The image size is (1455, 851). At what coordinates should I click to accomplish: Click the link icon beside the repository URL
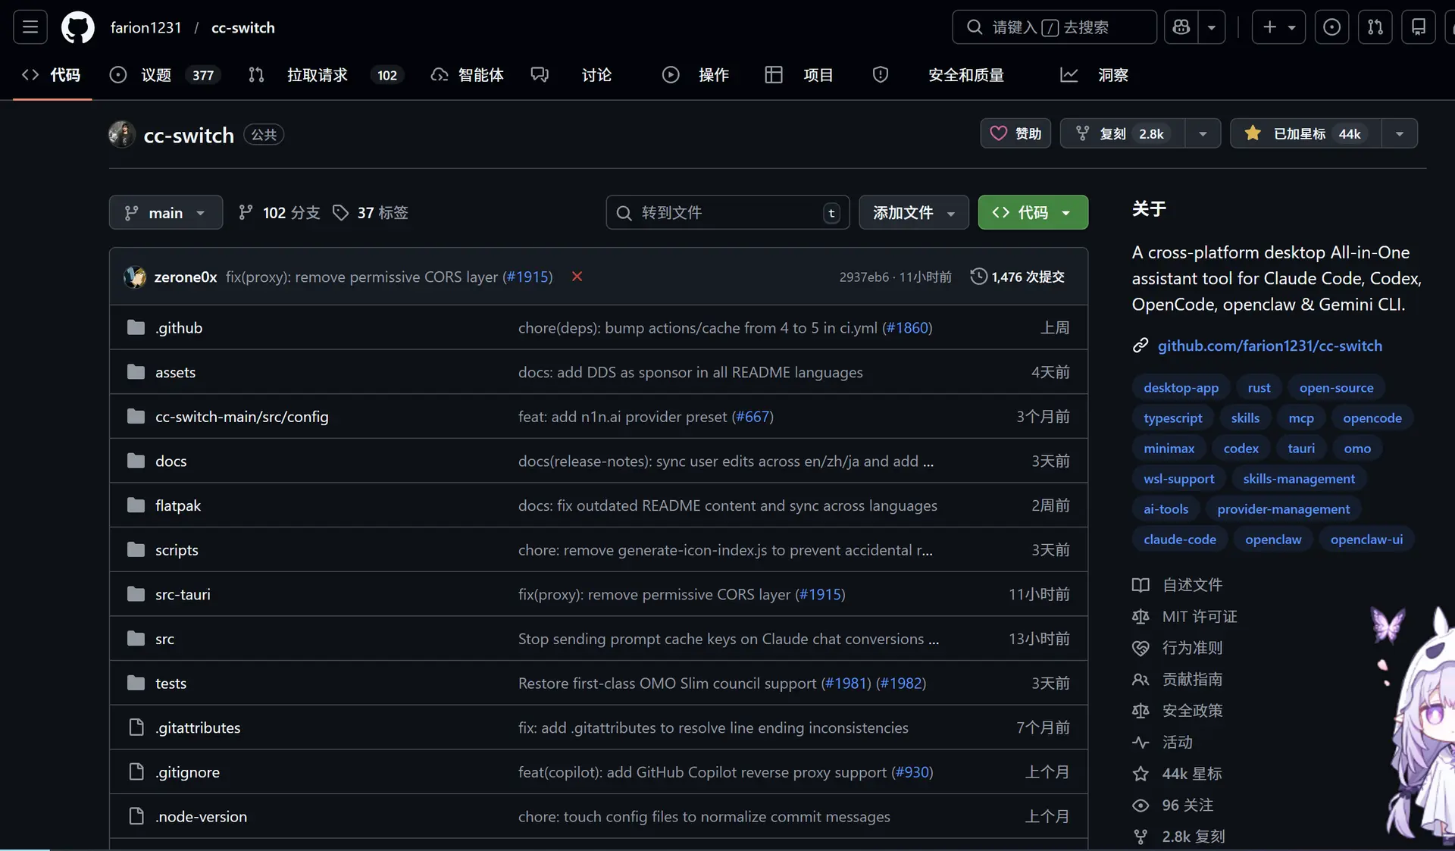coord(1141,346)
